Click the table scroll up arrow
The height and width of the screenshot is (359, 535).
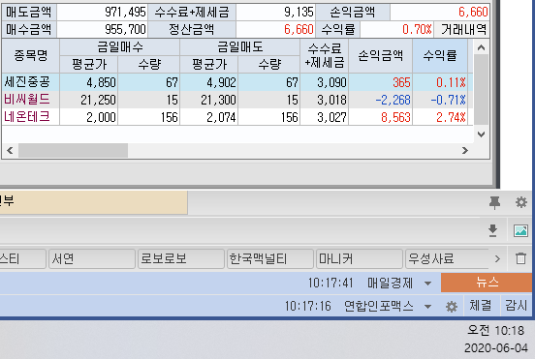pyautogui.click(x=481, y=47)
